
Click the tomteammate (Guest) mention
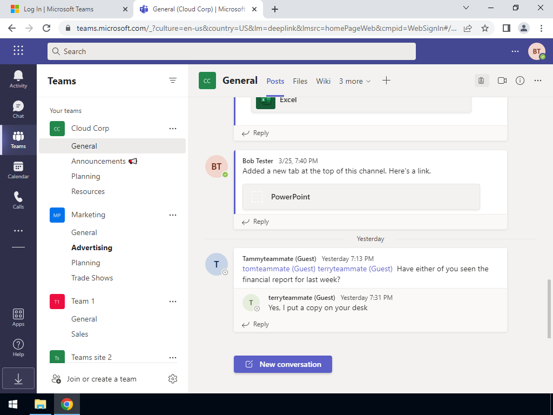coord(279,269)
